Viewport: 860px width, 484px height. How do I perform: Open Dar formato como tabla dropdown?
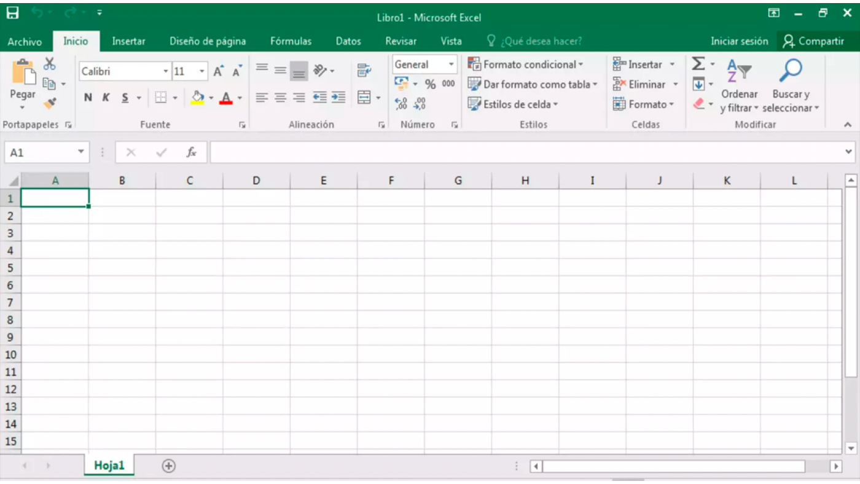(x=533, y=85)
